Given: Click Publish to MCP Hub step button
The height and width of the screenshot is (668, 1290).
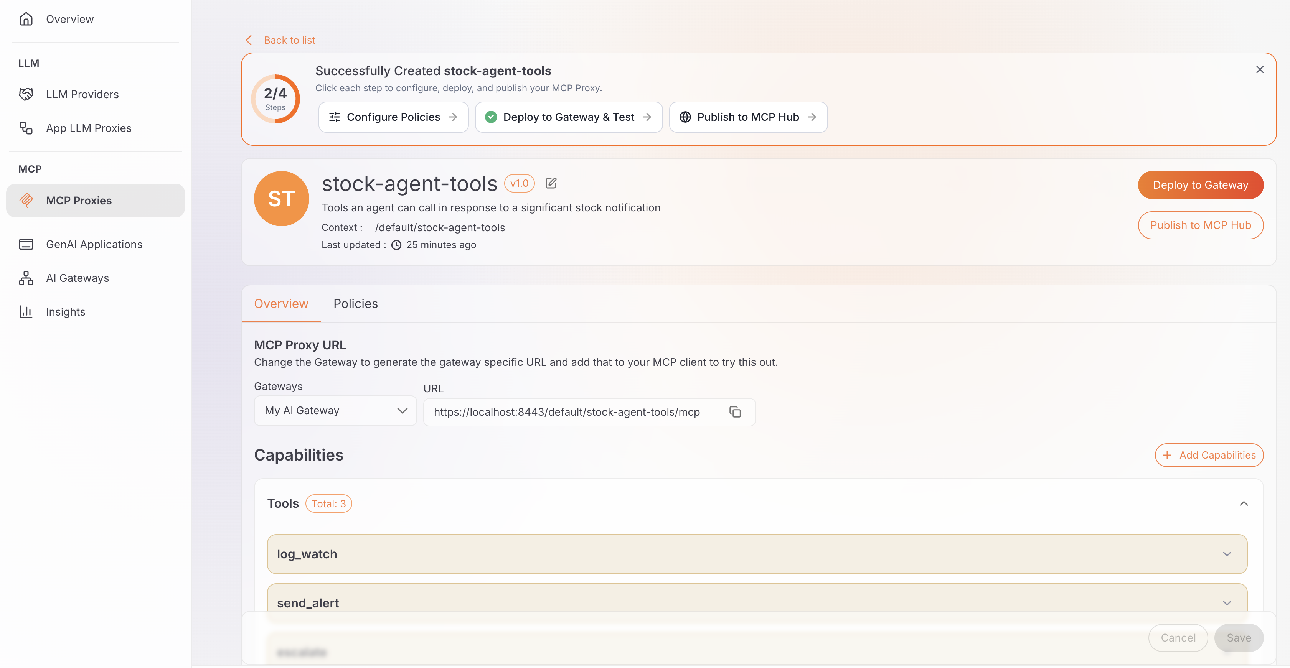Looking at the screenshot, I should (748, 117).
